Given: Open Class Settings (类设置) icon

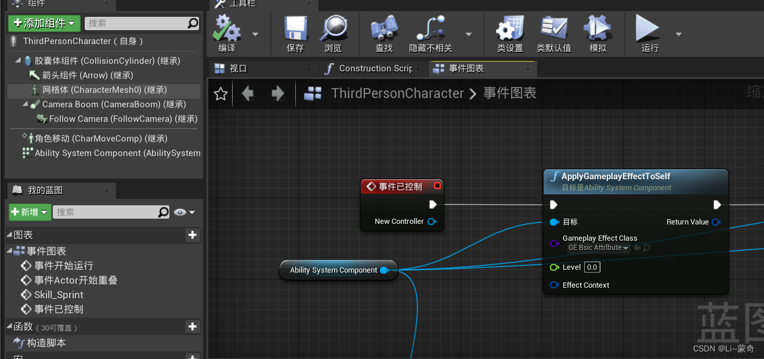Looking at the screenshot, I should tap(510, 28).
